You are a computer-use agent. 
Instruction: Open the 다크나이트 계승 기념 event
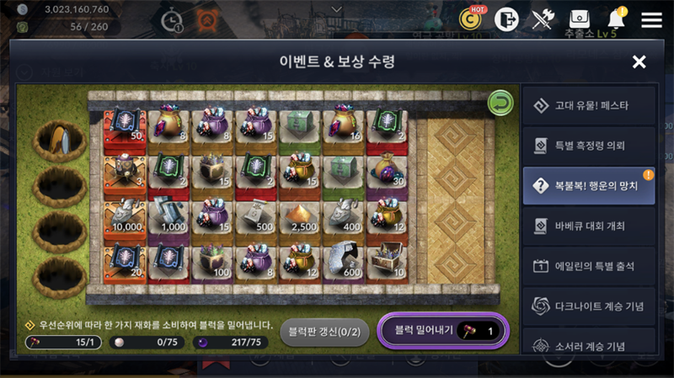point(589,306)
